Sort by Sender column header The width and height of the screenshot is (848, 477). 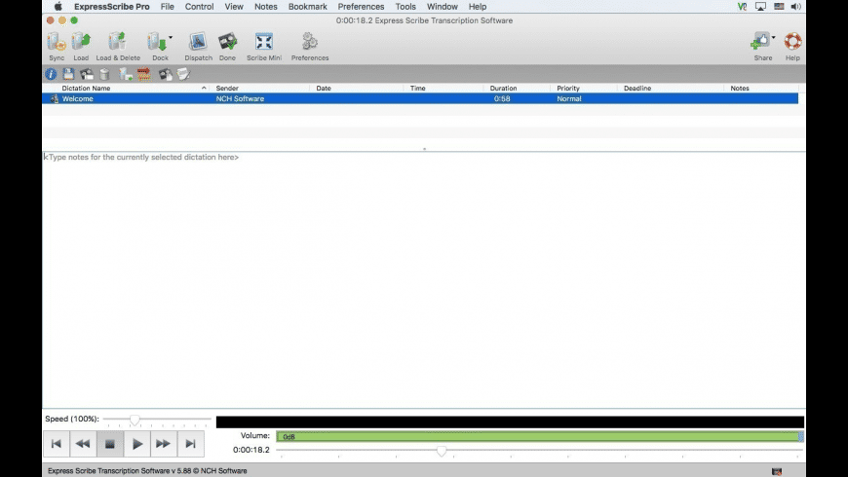pos(227,88)
